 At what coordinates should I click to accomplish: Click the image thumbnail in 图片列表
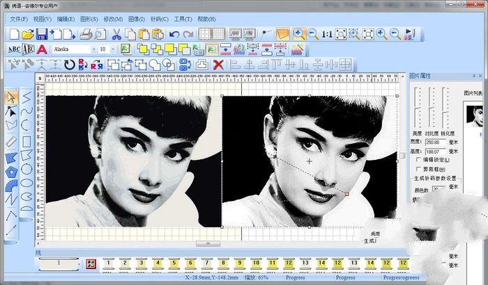[474, 116]
